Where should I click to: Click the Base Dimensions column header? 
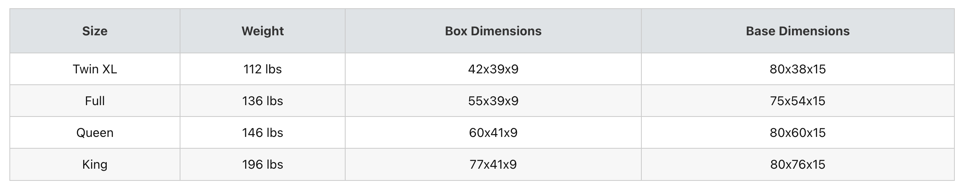(x=797, y=31)
